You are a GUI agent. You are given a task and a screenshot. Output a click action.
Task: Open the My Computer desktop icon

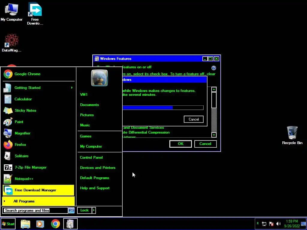click(x=11, y=12)
